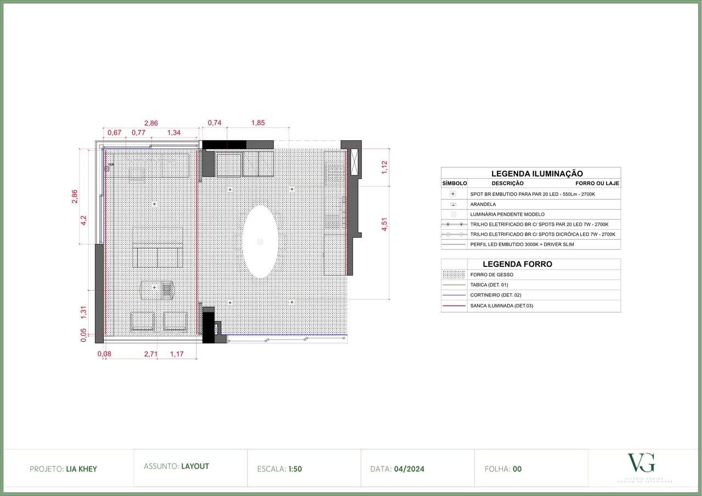Click the 0,74 dimension value
The width and height of the screenshot is (702, 496).
214,123
